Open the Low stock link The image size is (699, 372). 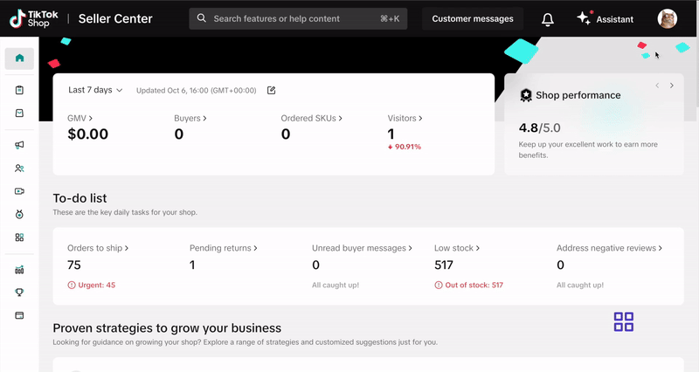(459, 248)
